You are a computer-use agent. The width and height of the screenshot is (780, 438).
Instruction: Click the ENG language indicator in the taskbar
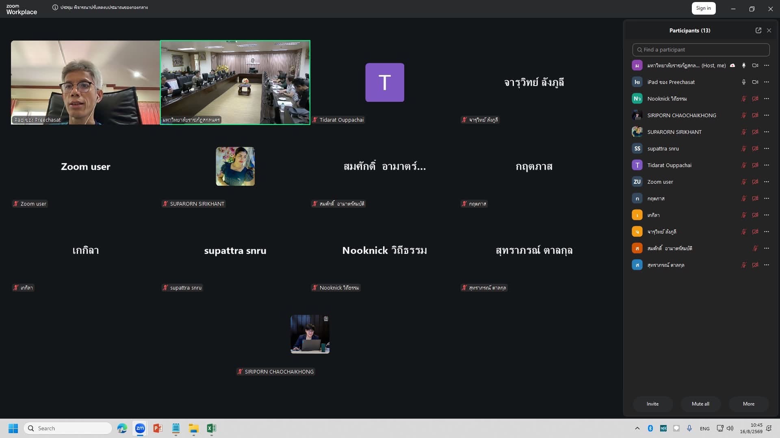click(x=705, y=429)
